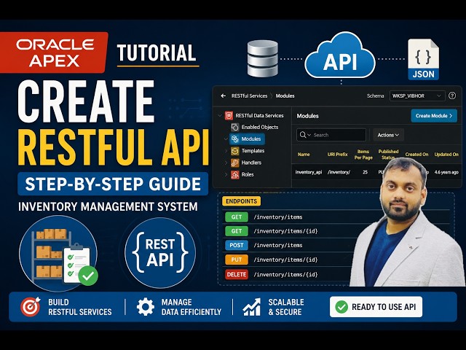The height and width of the screenshot is (350, 466).
Task: Click the Step-By-Step Guide banner
Action: 113,184
